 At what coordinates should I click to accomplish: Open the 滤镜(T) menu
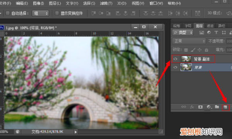pos(106,3)
